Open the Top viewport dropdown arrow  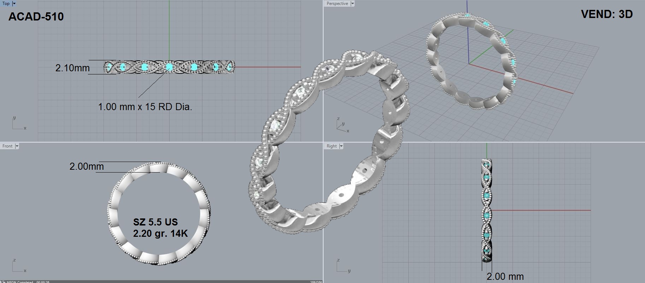[14, 4]
